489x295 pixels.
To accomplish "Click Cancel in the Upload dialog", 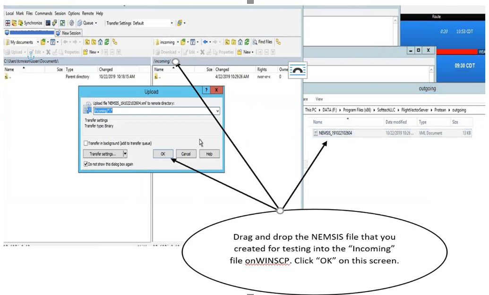I will click(x=186, y=154).
